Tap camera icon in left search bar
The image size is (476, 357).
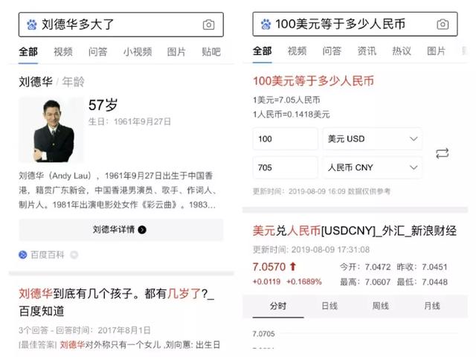pyautogui.click(x=208, y=25)
